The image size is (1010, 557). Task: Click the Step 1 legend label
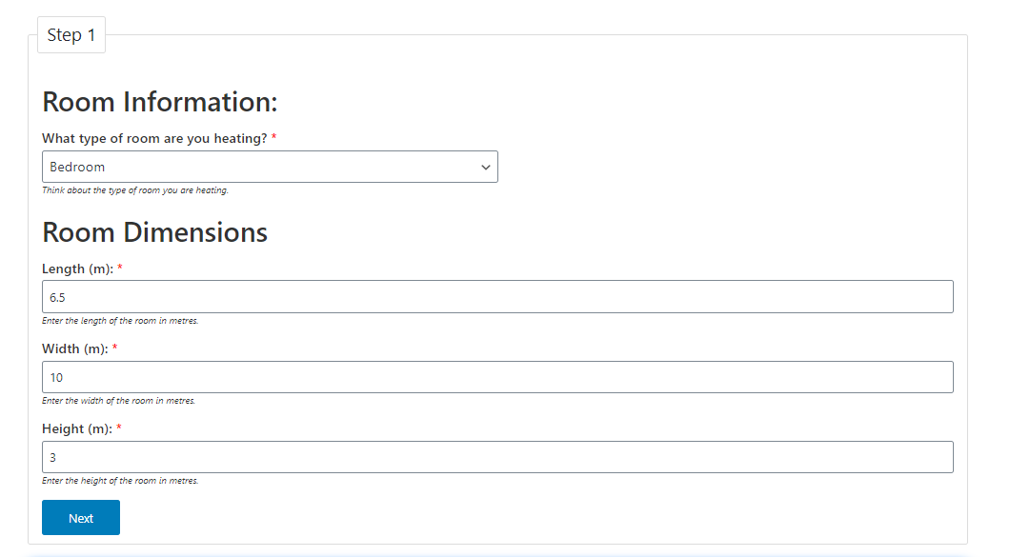tap(71, 35)
